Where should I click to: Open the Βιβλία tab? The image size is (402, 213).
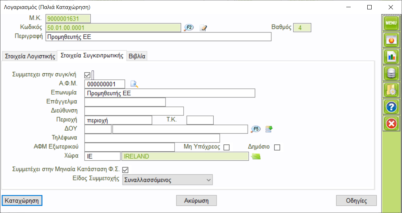pyautogui.click(x=137, y=56)
